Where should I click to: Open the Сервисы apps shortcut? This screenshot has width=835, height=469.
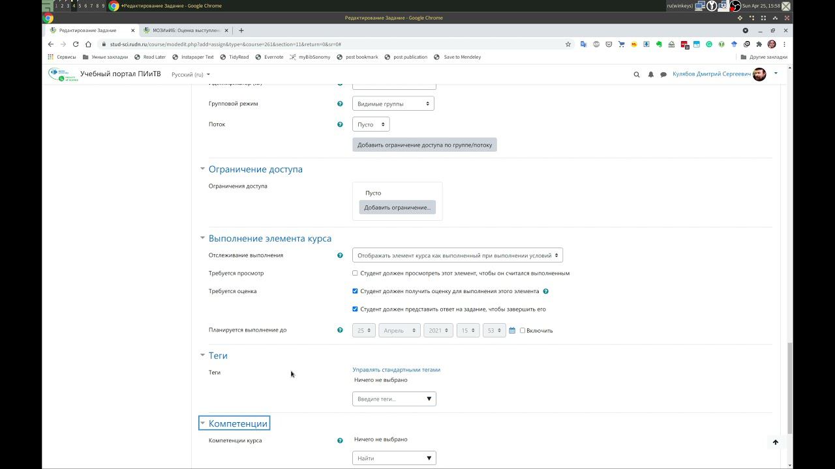(x=62, y=57)
